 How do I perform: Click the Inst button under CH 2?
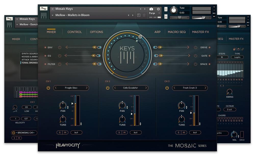[136, 133]
